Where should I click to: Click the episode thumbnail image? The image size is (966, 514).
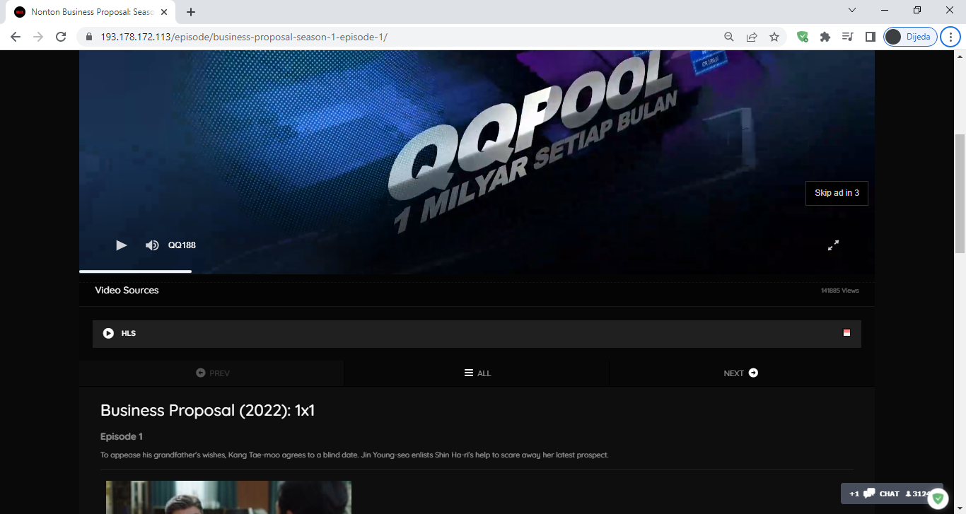(x=228, y=497)
